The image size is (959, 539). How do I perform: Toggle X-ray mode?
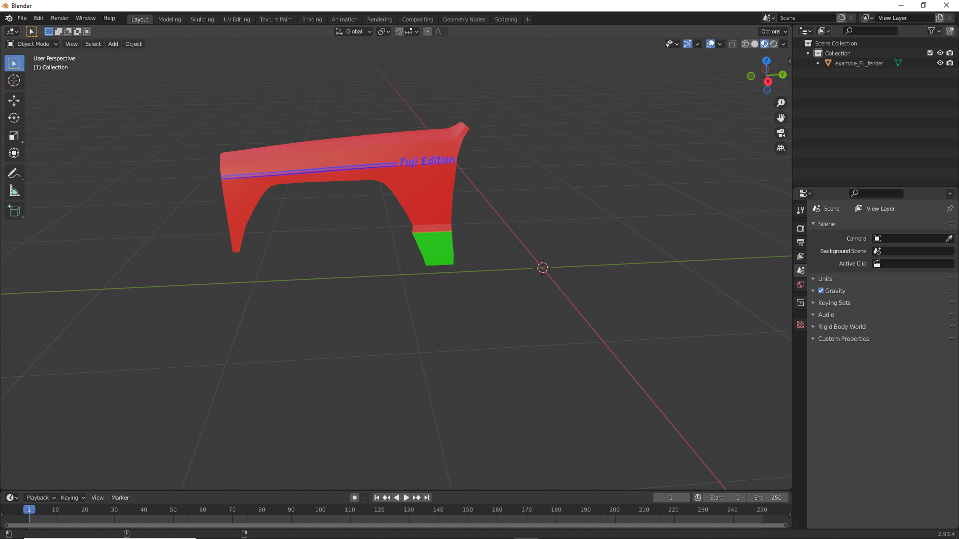click(x=733, y=44)
